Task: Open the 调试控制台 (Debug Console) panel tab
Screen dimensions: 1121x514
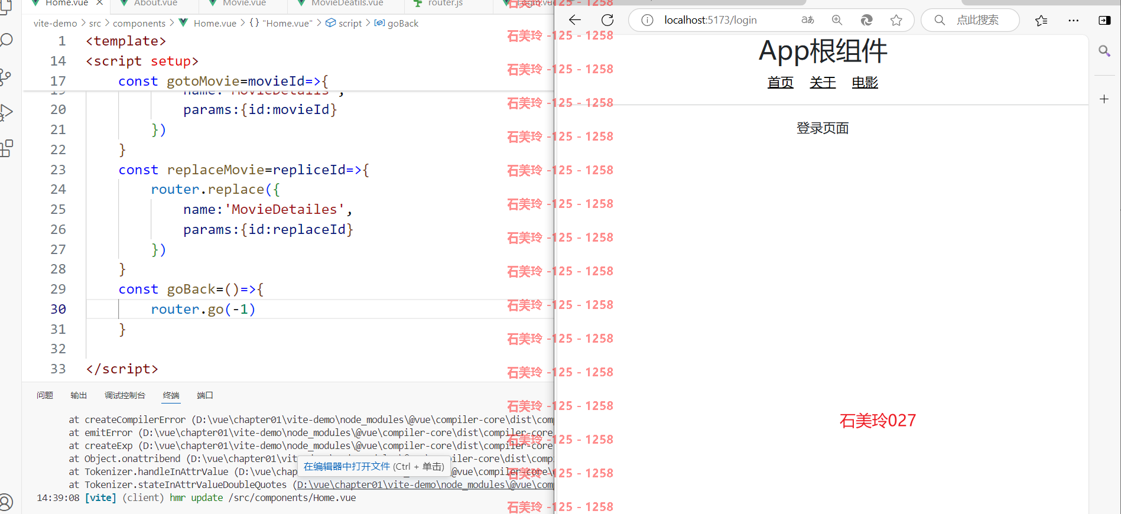Action: click(x=125, y=395)
